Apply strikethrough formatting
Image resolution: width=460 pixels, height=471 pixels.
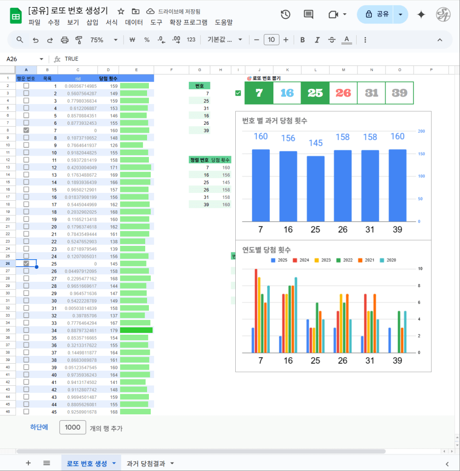click(x=332, y=40)
